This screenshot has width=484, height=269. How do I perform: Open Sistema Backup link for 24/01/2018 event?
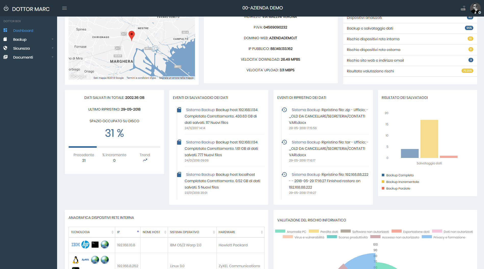[x=200, y=142]
